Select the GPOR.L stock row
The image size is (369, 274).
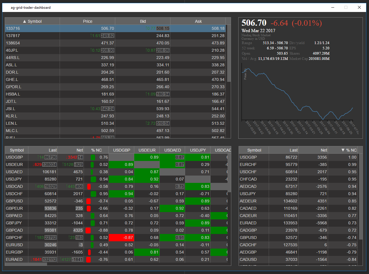point(115,87)
